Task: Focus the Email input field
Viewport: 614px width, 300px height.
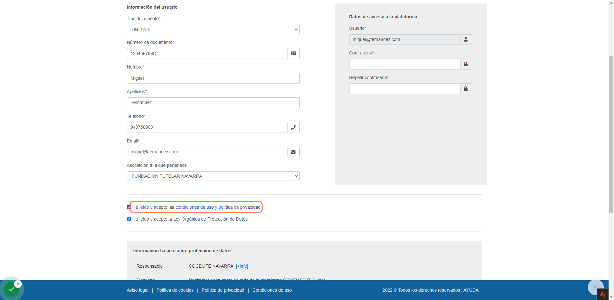Action: coord(207,152)
